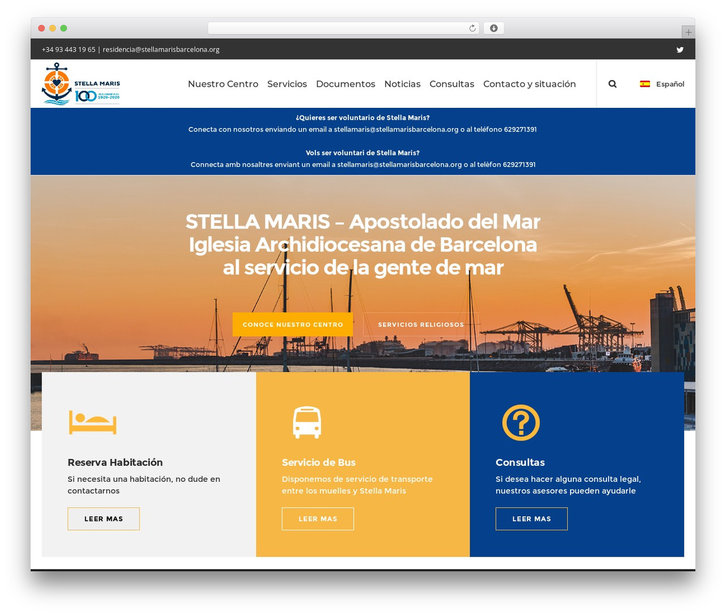Click the browser address bar
726x615 pixels.
(x=344, y=28)
